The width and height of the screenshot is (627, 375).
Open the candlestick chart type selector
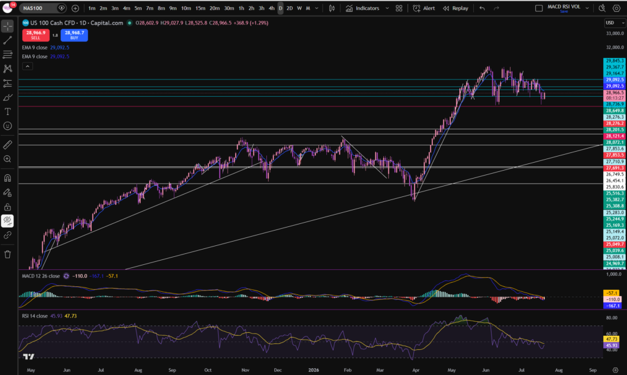click(332, 8)
